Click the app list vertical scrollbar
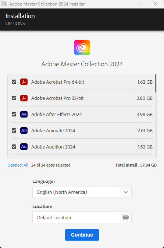Viewport: 164px width, 248px height. click(x=156, y=83)
